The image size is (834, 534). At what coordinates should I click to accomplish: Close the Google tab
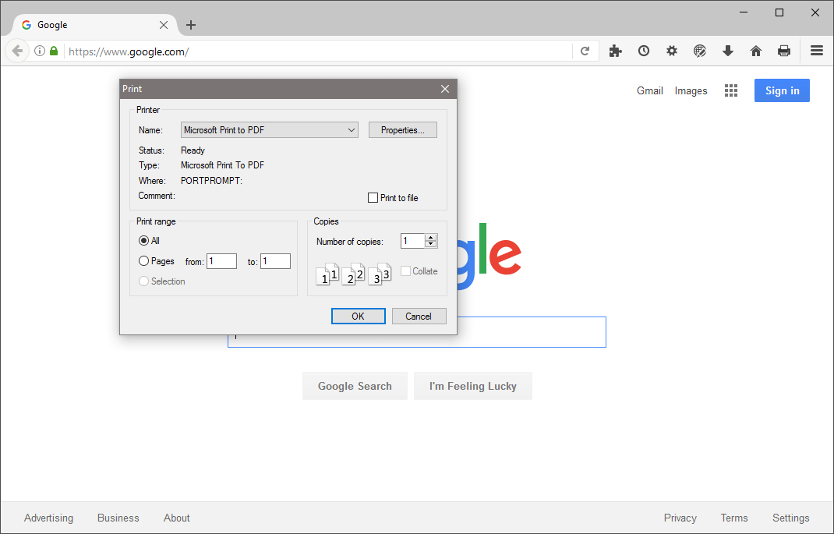point(164,25)
